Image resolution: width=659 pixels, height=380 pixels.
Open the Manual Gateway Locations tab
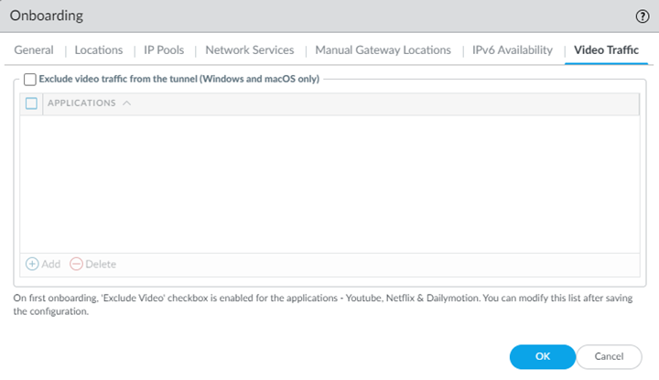pyautogui.click(x=383, y=50)
